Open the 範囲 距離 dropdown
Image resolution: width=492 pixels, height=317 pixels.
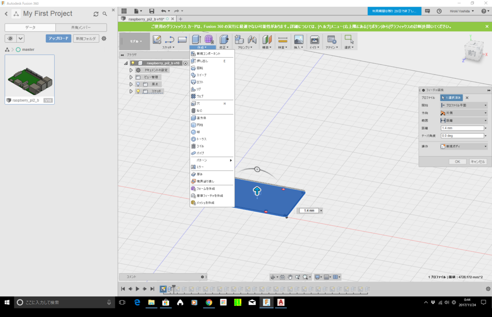click(x=464, y=121)
